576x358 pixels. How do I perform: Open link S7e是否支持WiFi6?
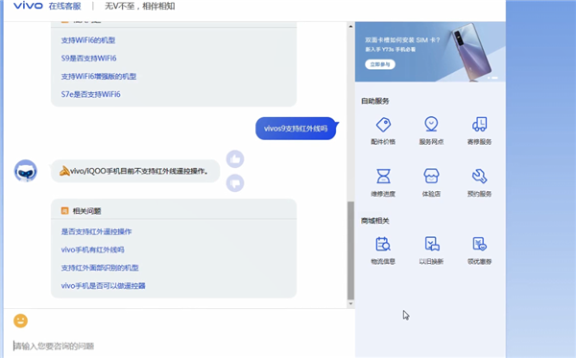[91, 94]
